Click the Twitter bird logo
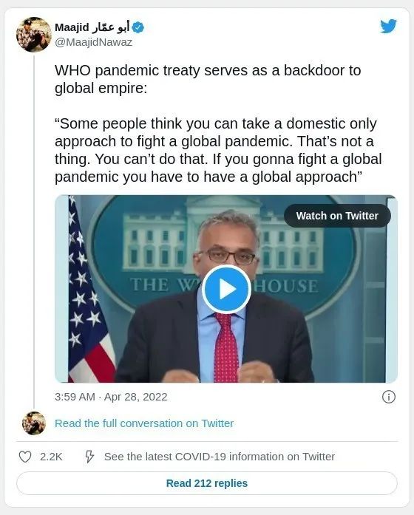The width and height of the screenshot is (414, 515). pyautogui.click(x=388, y=27)
